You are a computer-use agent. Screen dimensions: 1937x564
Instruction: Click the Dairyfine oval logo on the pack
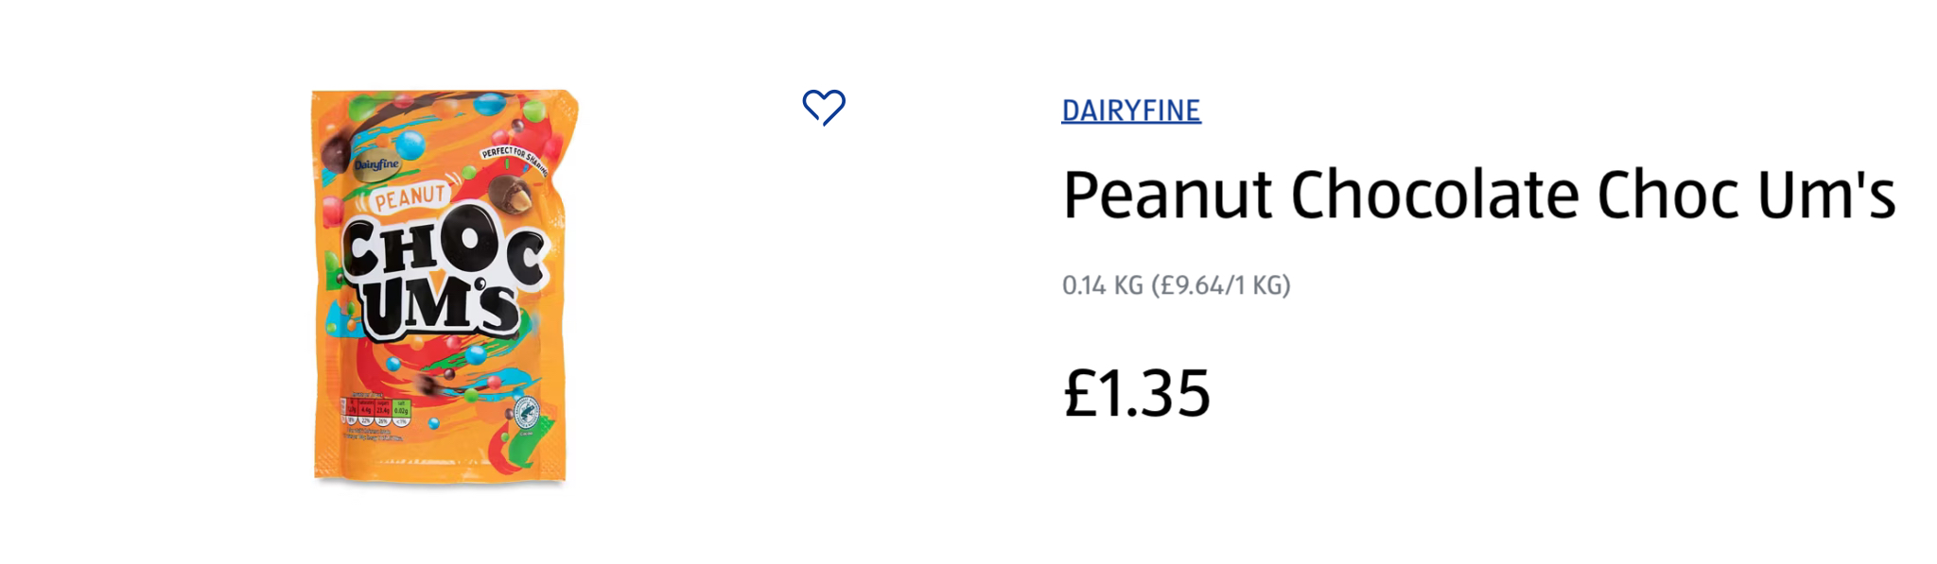click(377, 164)
